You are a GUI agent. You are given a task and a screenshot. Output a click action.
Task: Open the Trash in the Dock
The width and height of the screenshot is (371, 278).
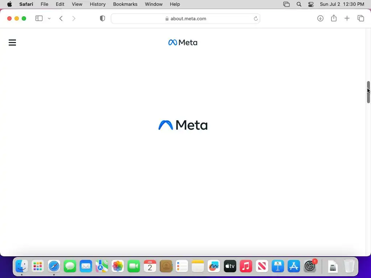349,266
